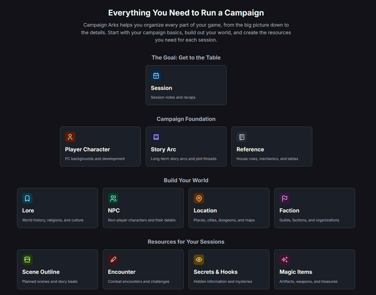
Task: Click the Encounter sword icon
Action: pos(113,260)
